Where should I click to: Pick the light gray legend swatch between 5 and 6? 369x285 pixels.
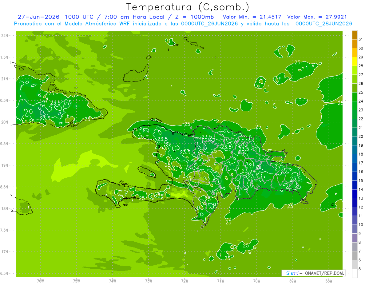click(x=355, y=264)
